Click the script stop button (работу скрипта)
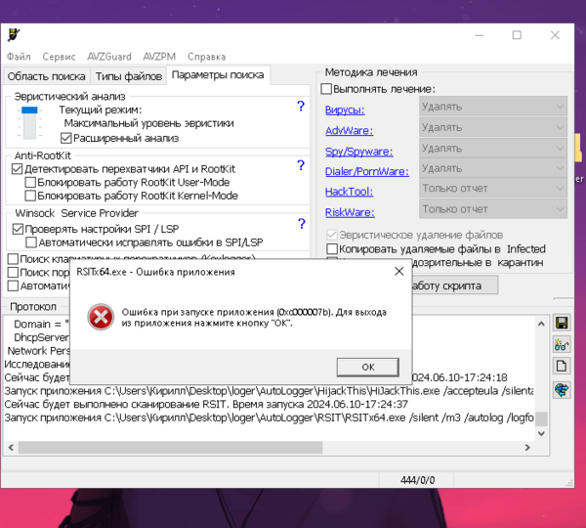The height and width of the screenshot is (528, 586). [x=455, y=286]
